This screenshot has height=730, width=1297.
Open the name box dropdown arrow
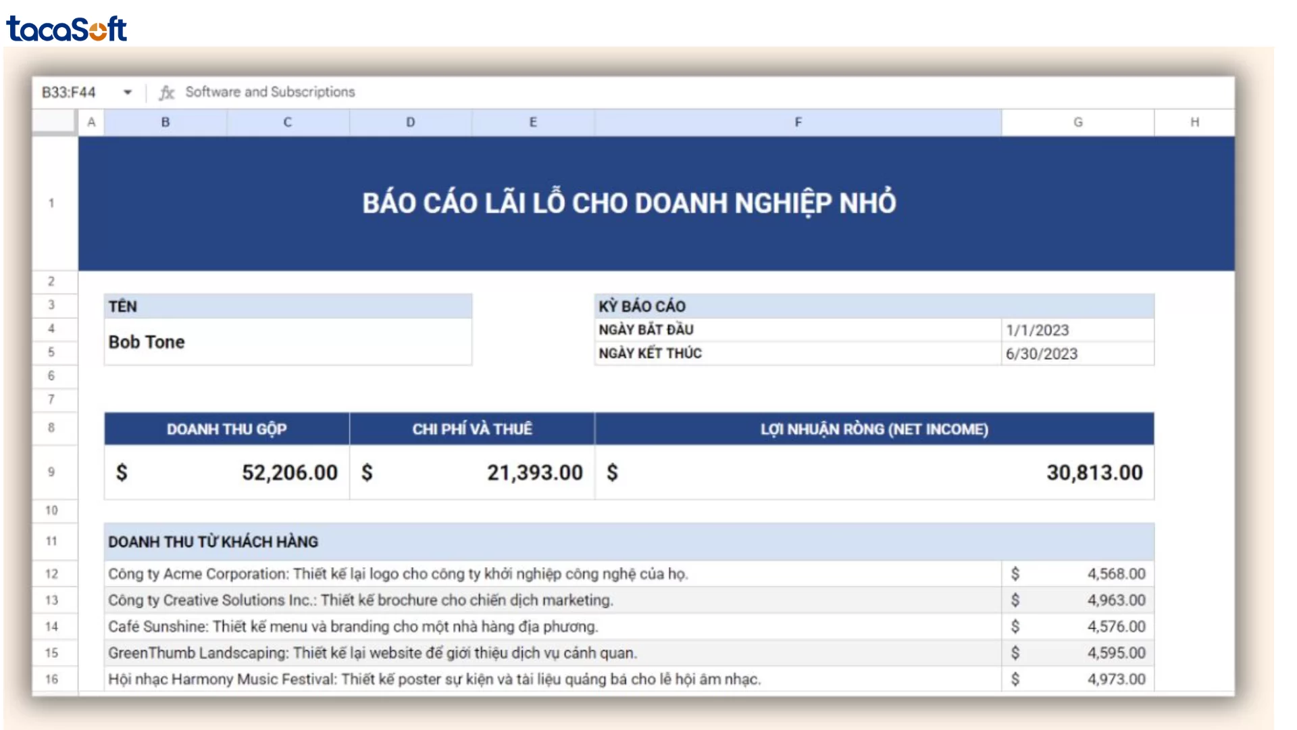coord(128,93)
